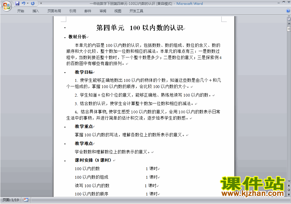Undo the last action
The height and width of the screenshot is (204, 291).
(23, 3)
